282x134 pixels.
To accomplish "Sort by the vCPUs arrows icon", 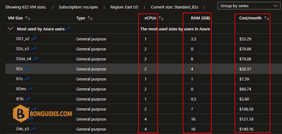I will pyautogui.click(x=161, y=18).
